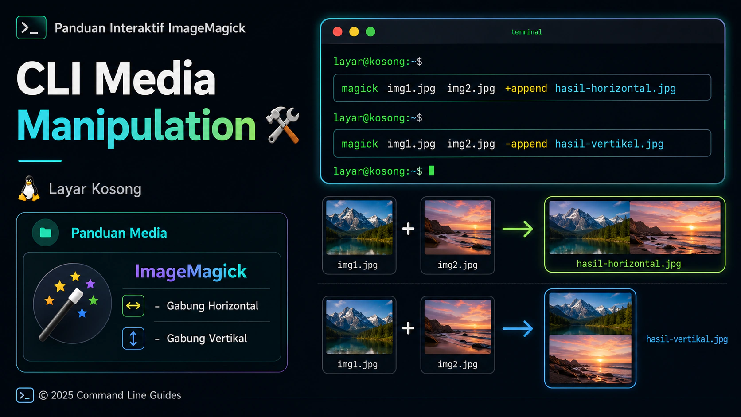Viewport: 741px width, 417px height.
Task: Click the first layar@kosong prompt line
Action: coord(378,62)
